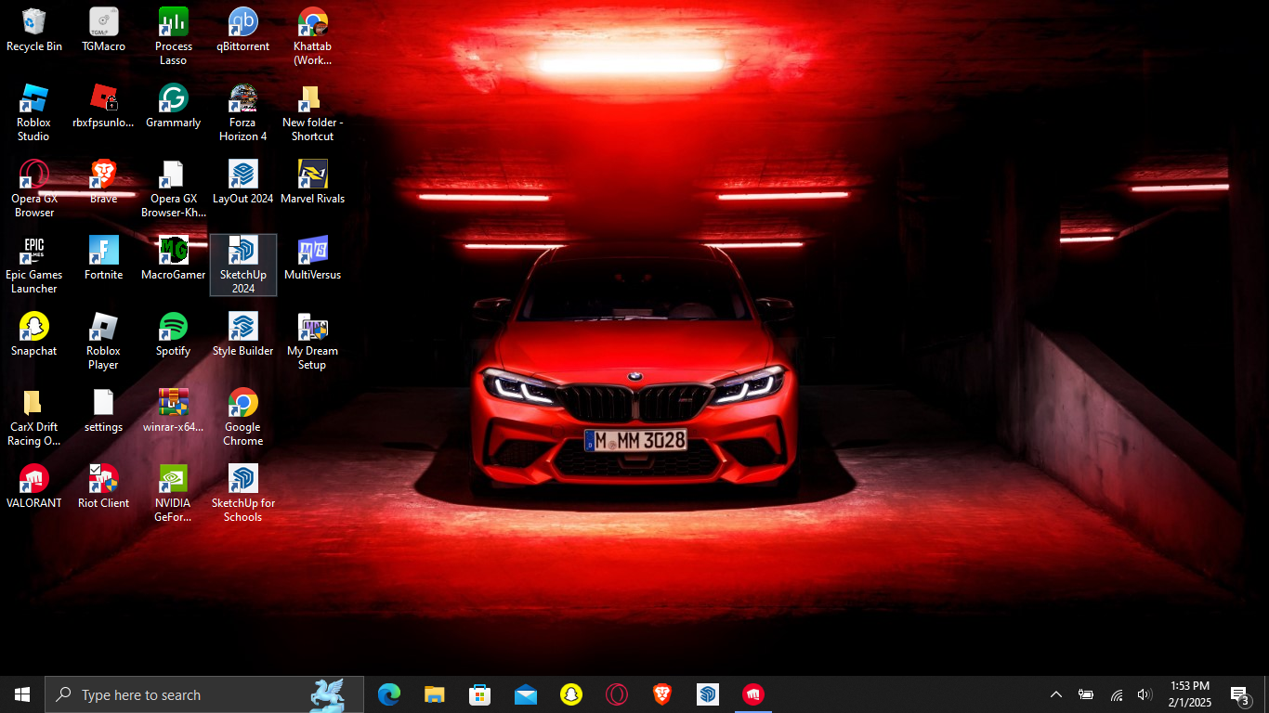Select the SketchUp for Schools icon
The width and height of the screenshot is (1269, 713).
tap(242, 493)
